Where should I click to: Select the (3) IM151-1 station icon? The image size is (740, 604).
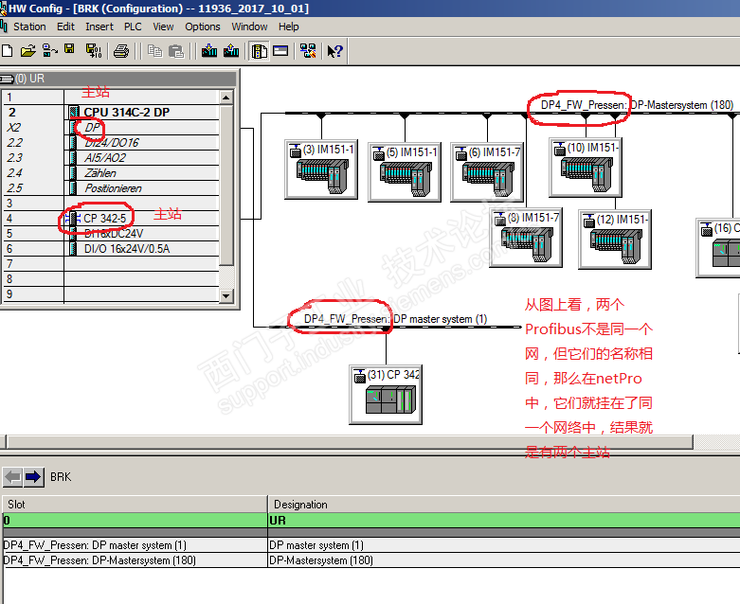321,169
